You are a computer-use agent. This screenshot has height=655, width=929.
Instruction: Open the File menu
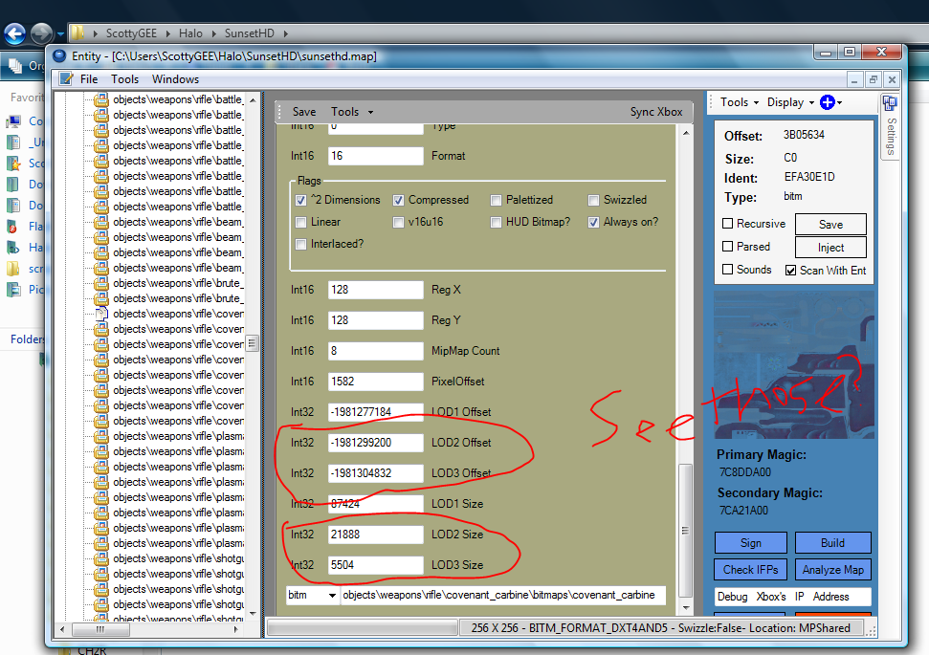point(89,79)
